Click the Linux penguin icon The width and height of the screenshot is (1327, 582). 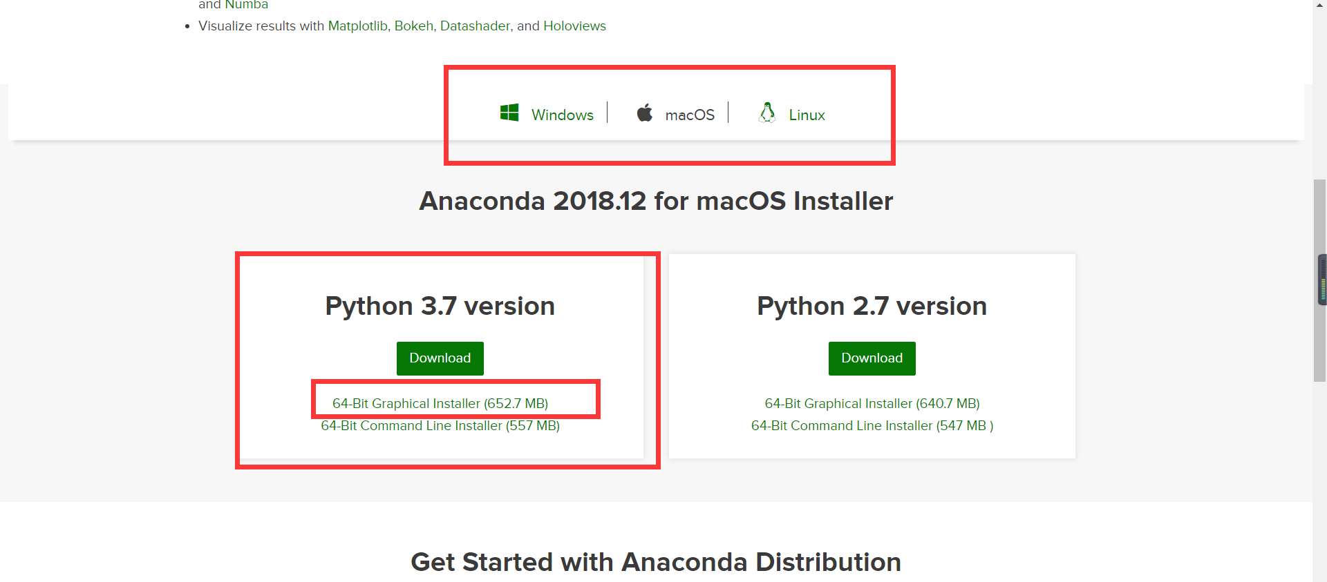(x=766, y=112)
